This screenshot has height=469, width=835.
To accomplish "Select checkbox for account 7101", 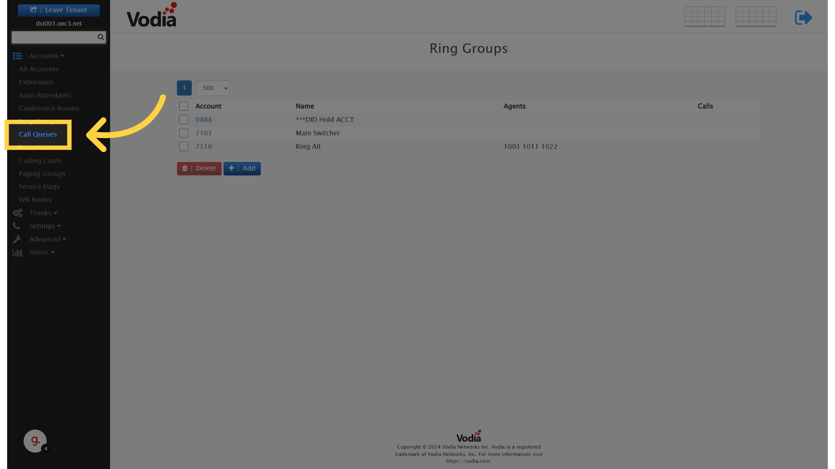I will [x=184, y=133].
